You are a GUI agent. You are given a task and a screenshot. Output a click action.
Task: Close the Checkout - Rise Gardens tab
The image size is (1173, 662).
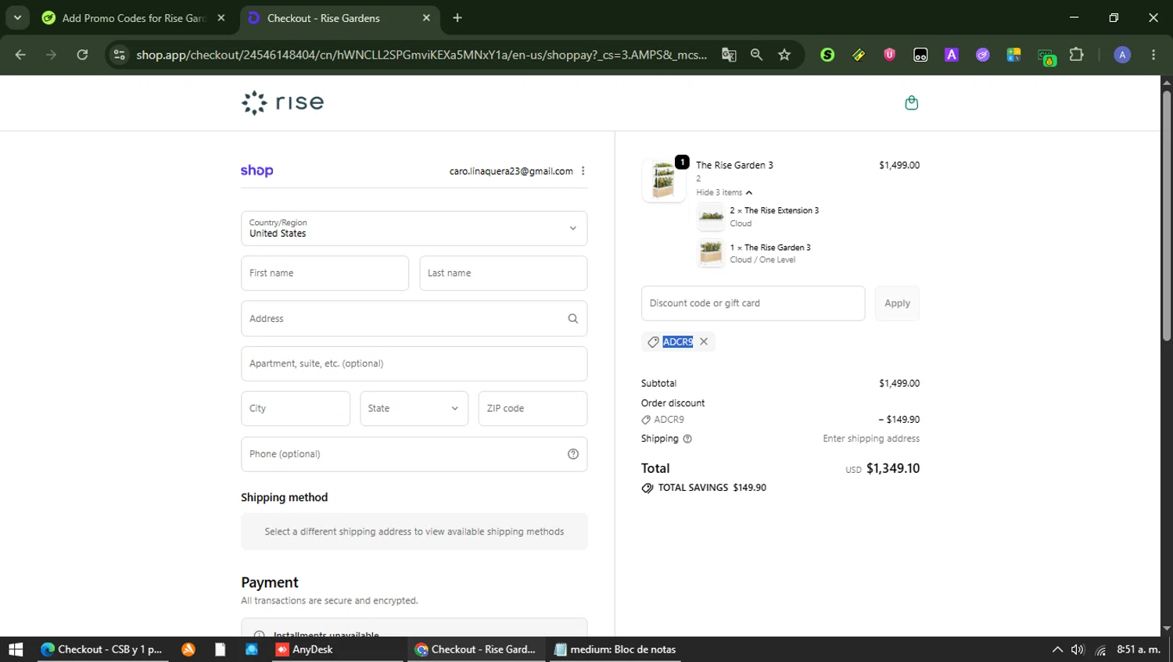tap(426, 18)
